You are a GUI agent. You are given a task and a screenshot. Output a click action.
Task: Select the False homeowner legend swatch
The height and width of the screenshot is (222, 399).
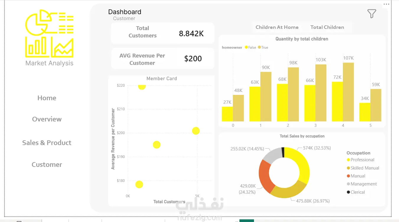point(246,47)
